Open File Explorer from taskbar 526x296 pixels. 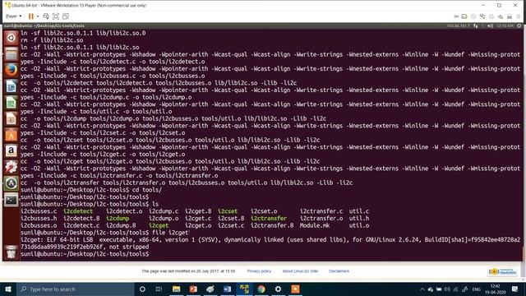click(x=176, y=289)
